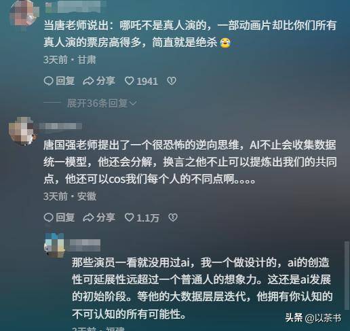Viewport: 350px width, 331px height.
Task: Open the avatar of the first commenter
Action: [x=24, y=13]
